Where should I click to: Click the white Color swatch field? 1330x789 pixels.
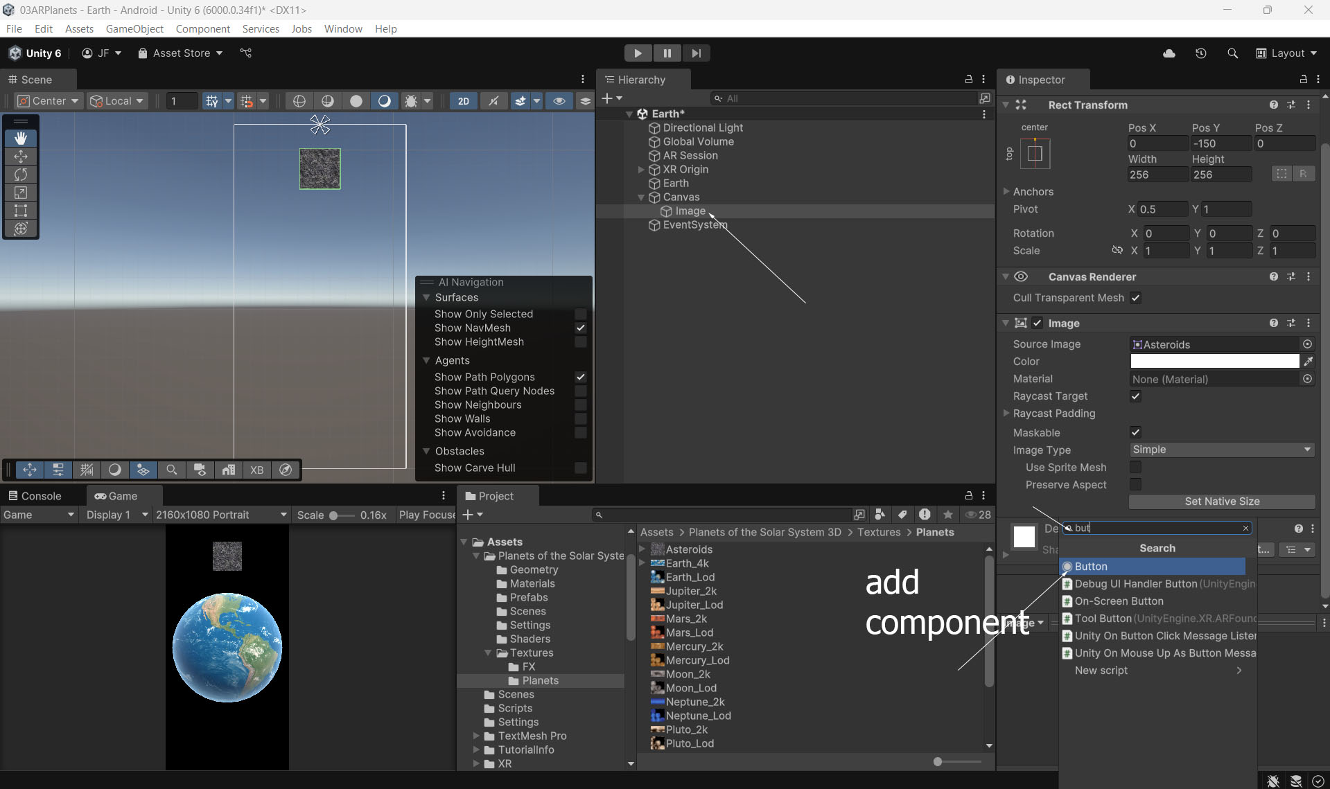coord(1214,362)
